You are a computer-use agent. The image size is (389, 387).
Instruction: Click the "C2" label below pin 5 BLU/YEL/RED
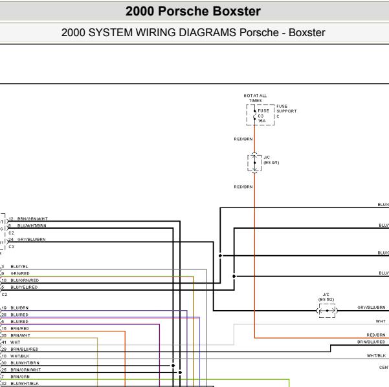(x=5, y=295)
